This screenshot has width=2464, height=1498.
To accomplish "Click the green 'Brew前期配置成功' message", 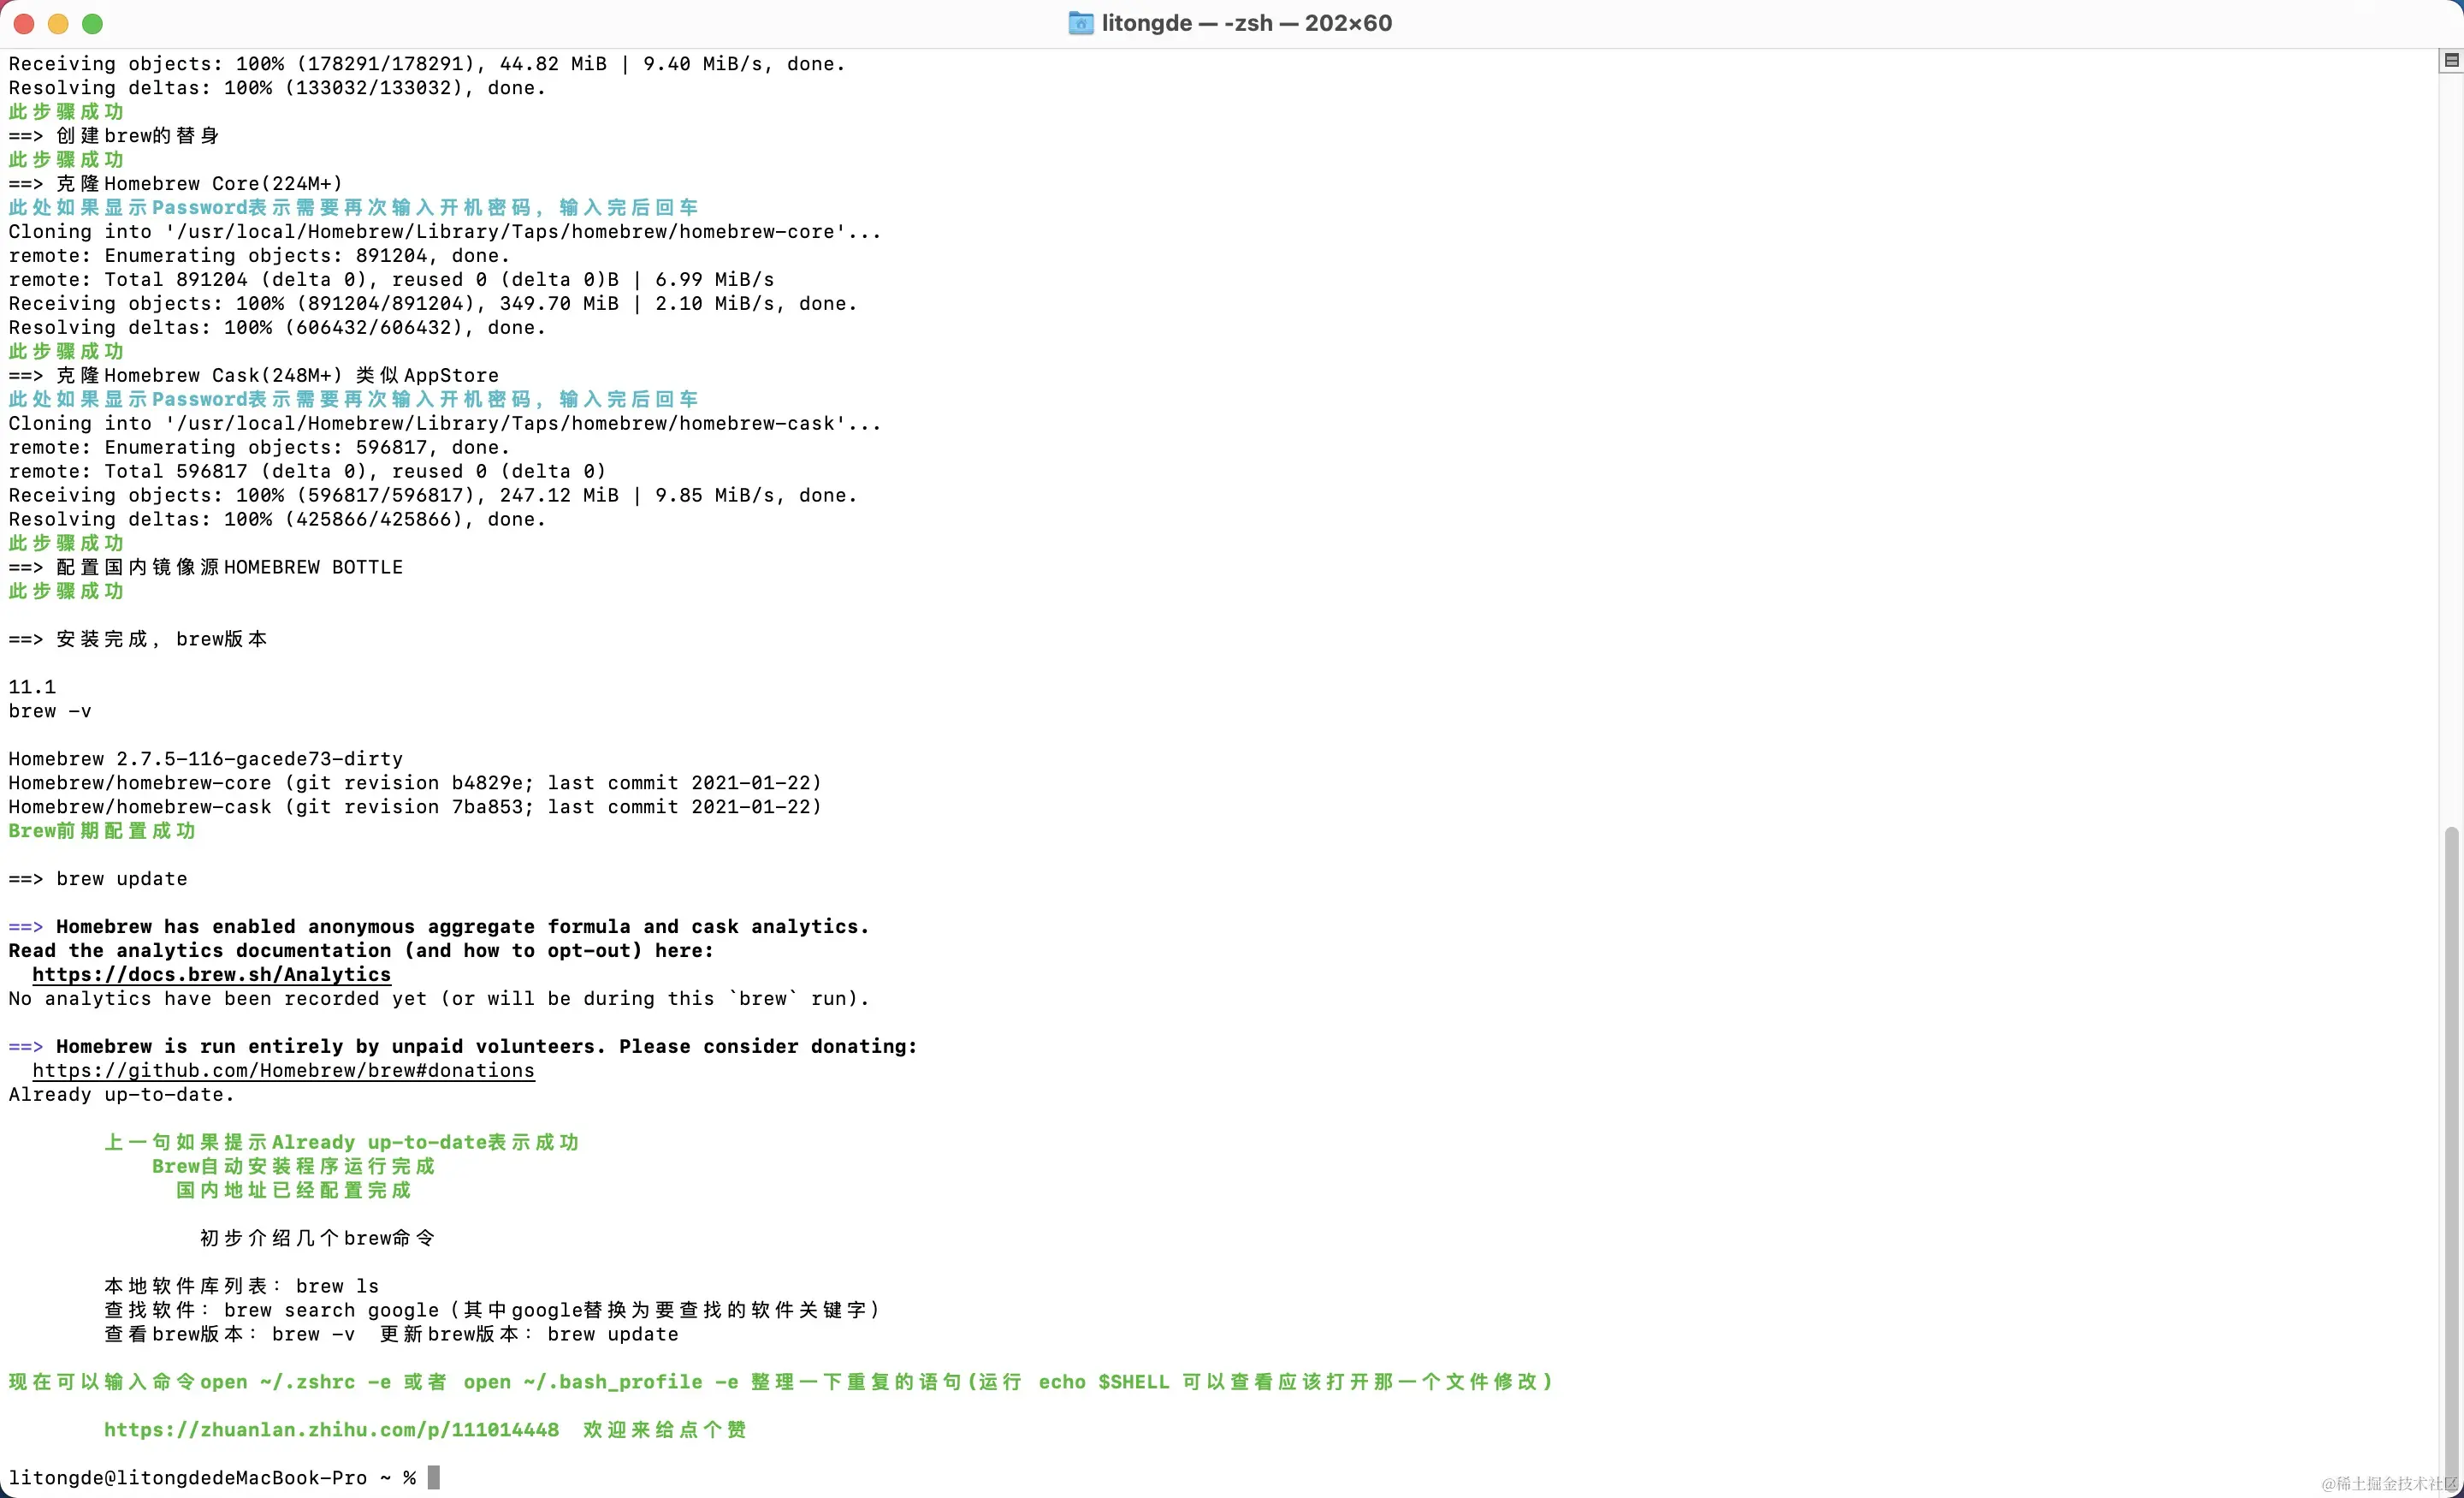I will pyautogui.click(x=102, y=830).
